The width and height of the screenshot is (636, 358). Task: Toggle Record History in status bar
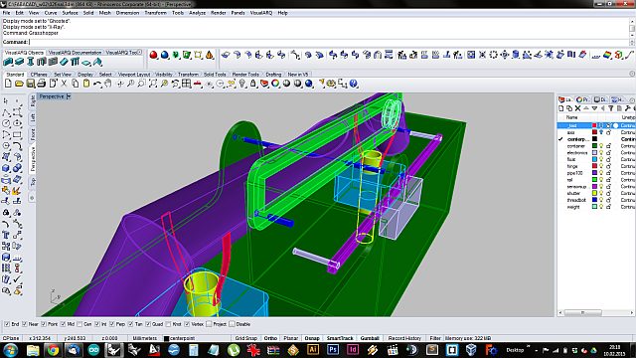pyautogui.click(x=404, y=338)
